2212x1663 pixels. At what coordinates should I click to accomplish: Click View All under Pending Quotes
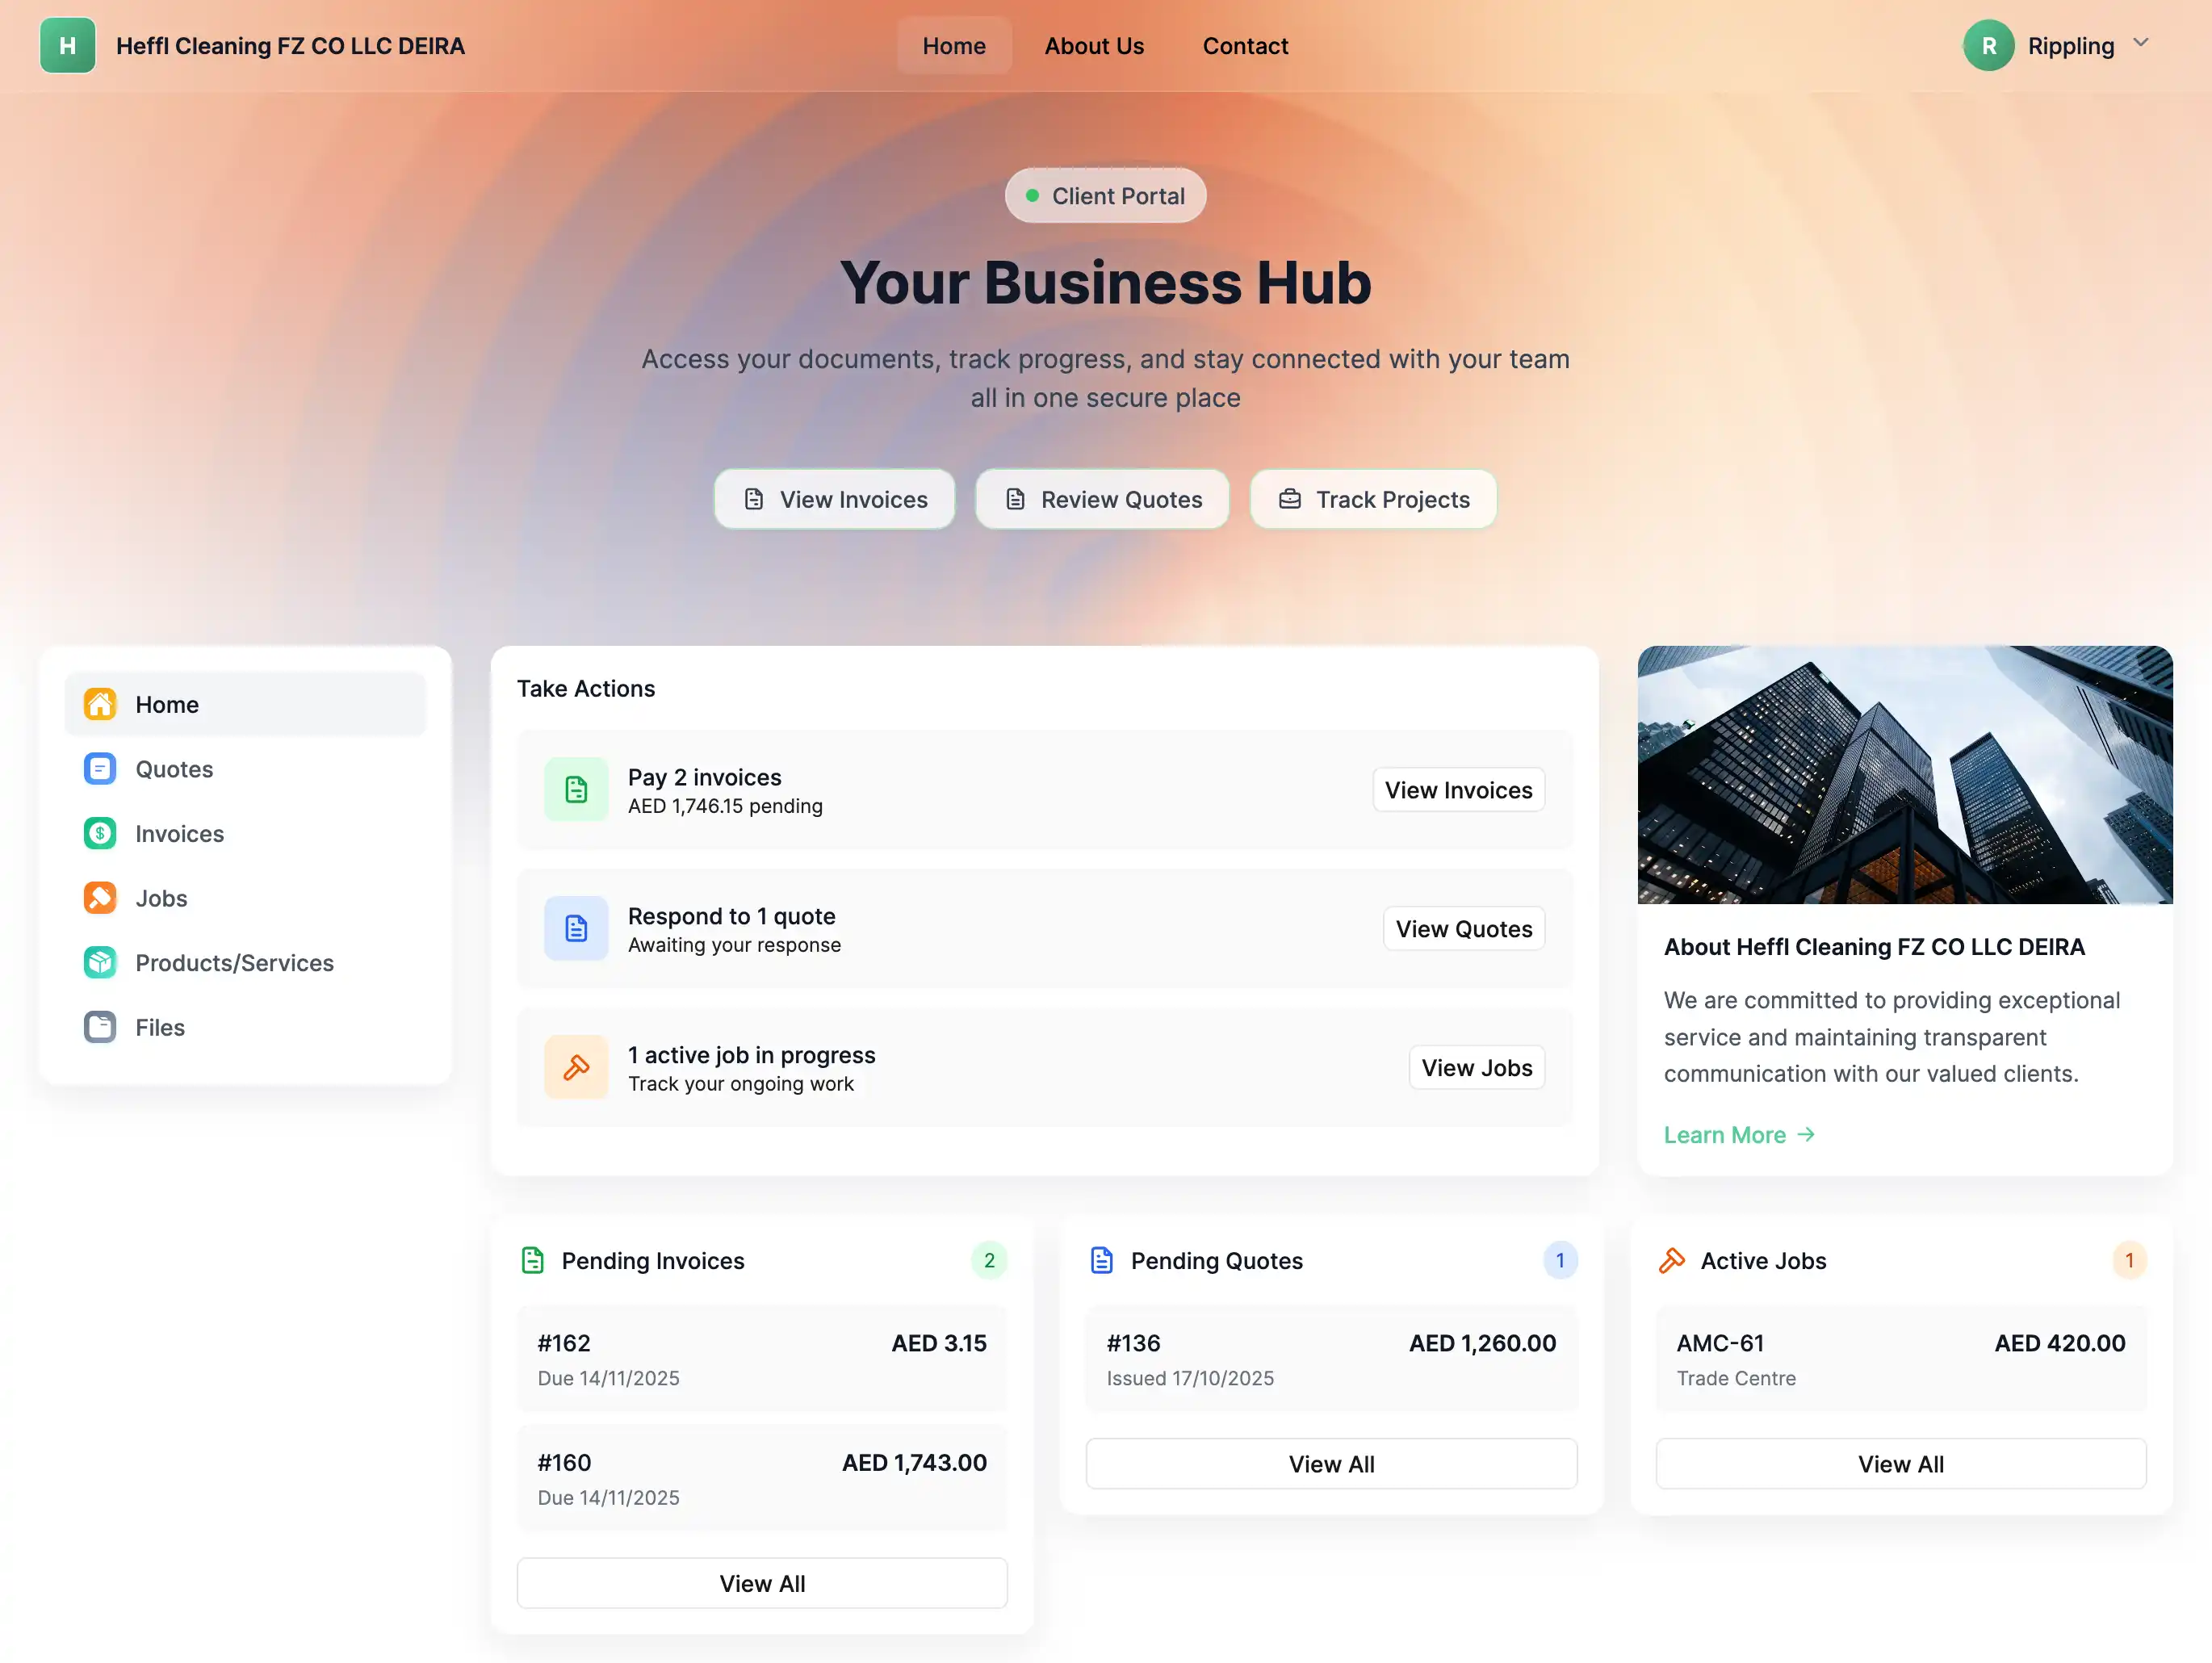pos(1331,1464)
